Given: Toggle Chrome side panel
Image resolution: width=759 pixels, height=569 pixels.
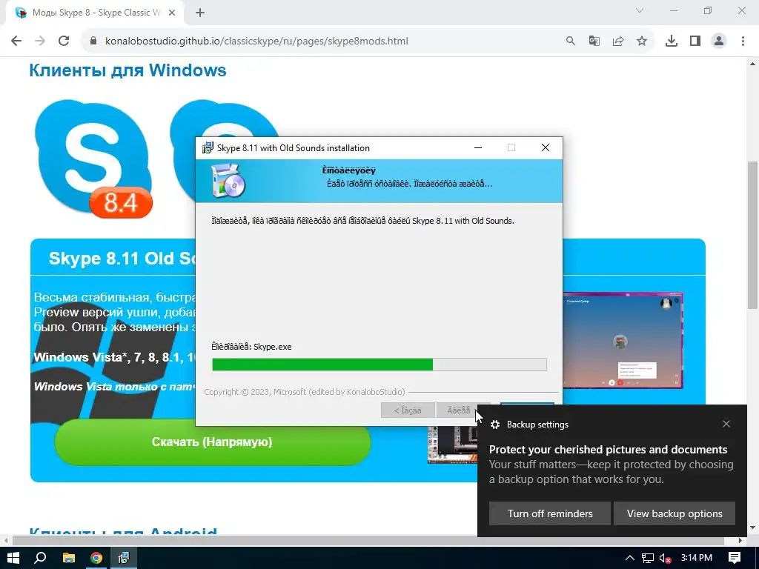Looking at the screenshot, I should click(x=695, y=41).
